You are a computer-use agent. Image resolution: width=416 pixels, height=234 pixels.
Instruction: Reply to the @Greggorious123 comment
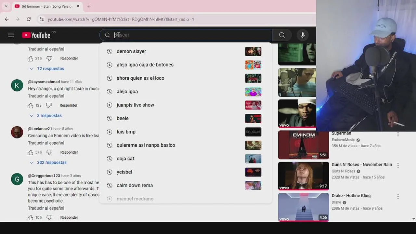[69, 217]
